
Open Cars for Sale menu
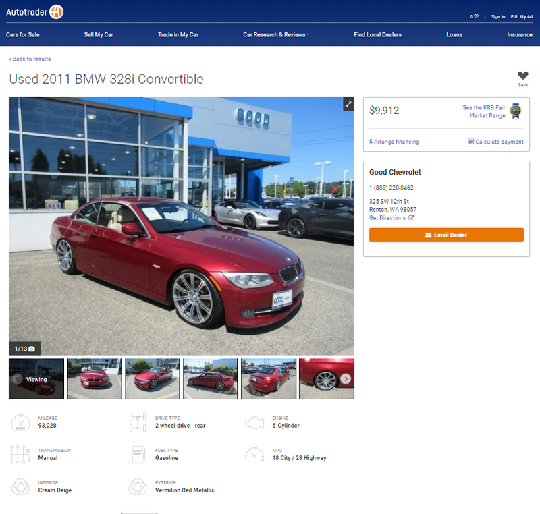pyautogui.click(x=23, y=35)
